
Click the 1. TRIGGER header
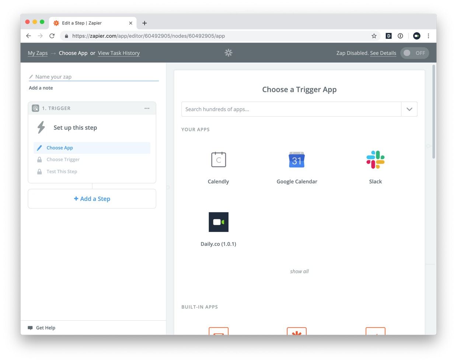(x=92, y=108)
